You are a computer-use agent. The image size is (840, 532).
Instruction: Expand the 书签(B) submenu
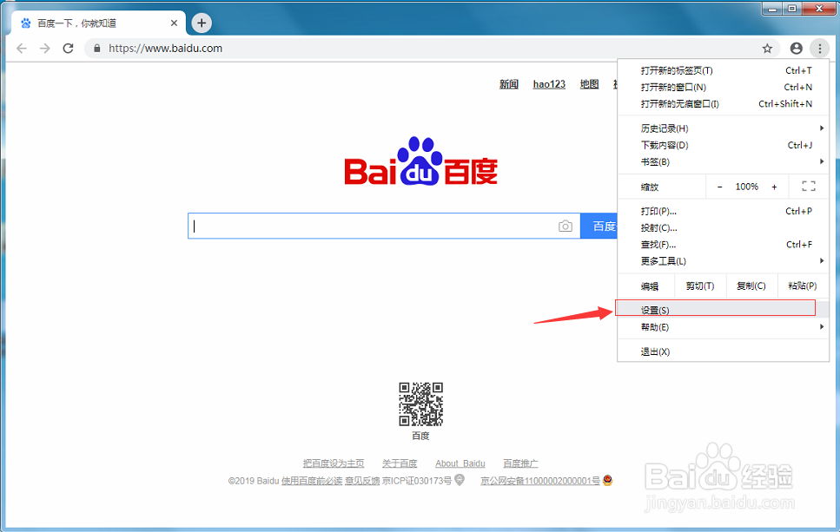724,161
